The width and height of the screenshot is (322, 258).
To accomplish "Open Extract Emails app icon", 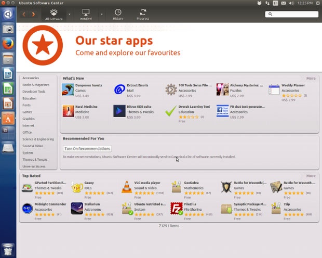I will tap(119, 89).
